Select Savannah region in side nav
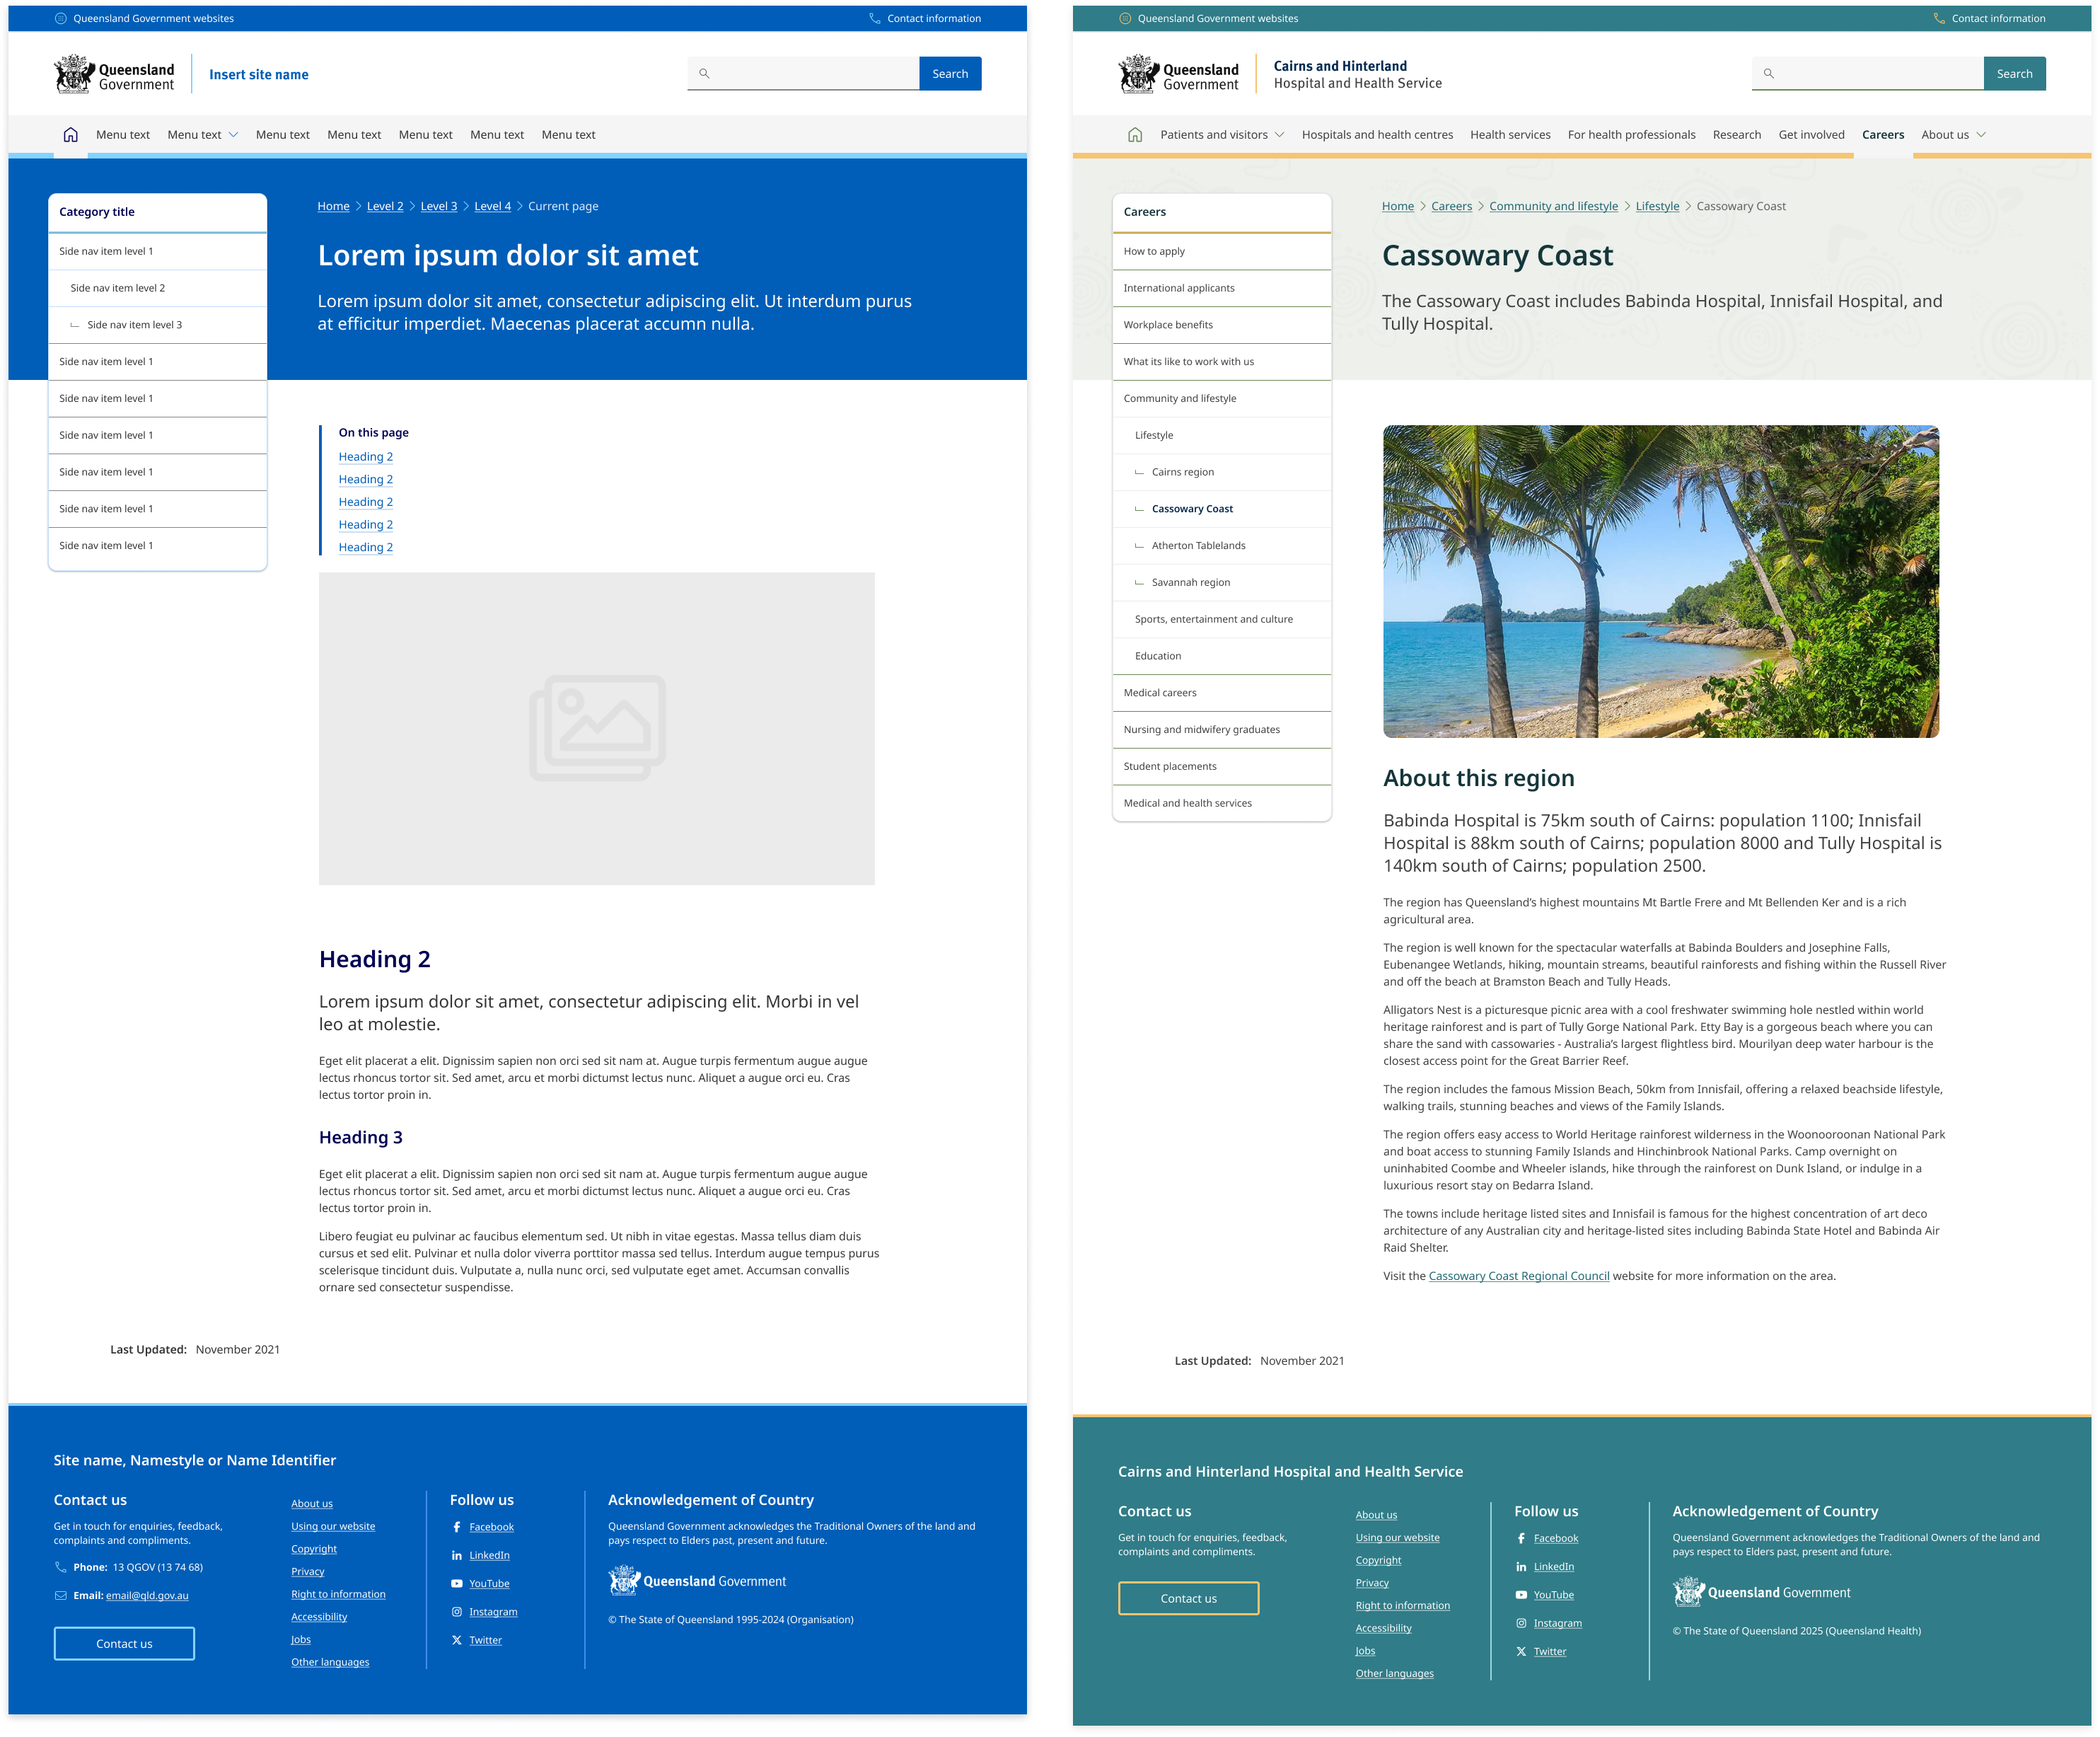This screenshot has width=2100, height=1737. [x=1221, y=582]
